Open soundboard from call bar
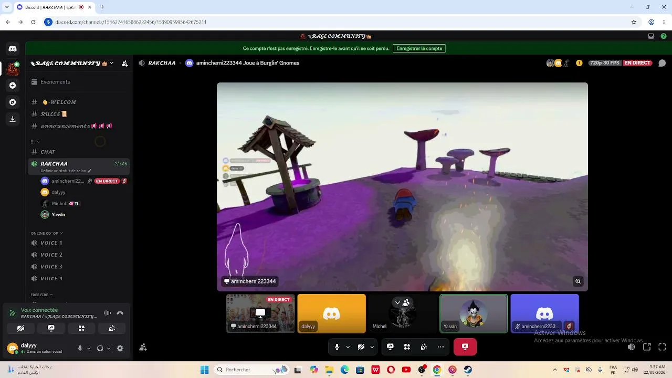This screenshot has width=672, height=378. pyautogui.click(x=424, y=347)
